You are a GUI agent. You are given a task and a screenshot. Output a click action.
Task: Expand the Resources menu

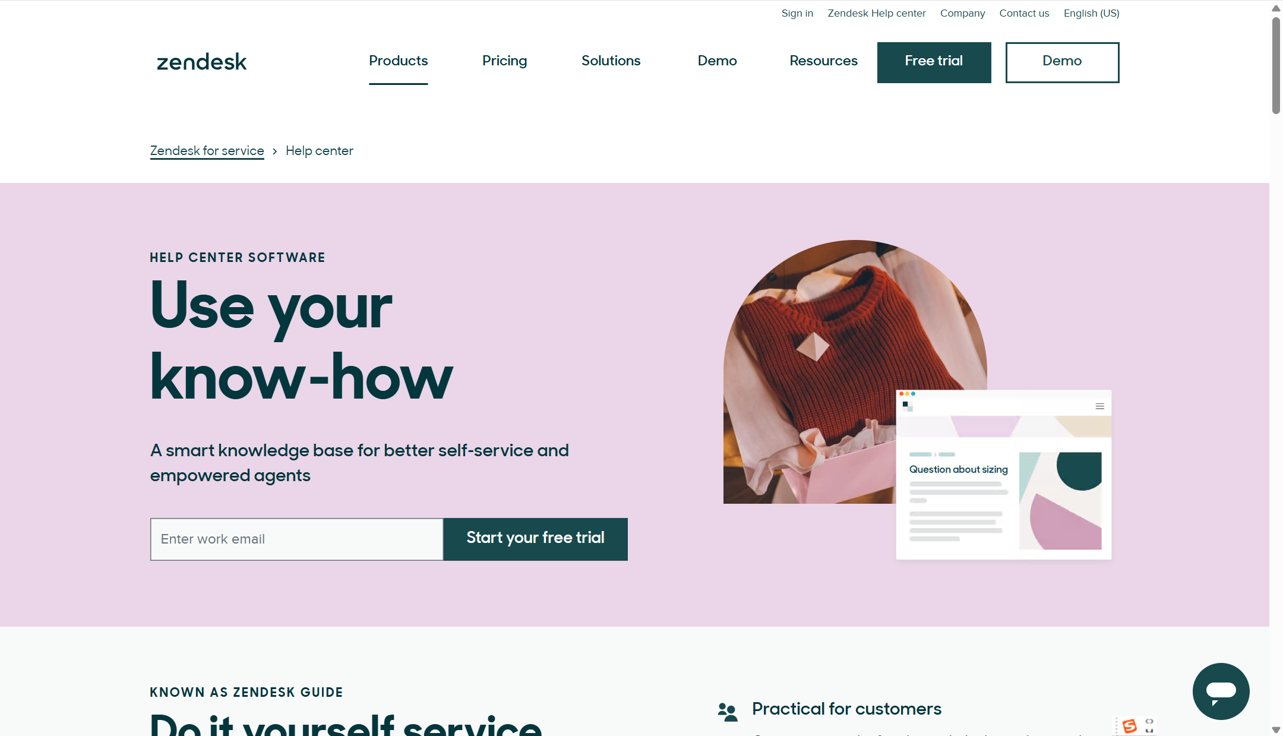tap(823, 61)
